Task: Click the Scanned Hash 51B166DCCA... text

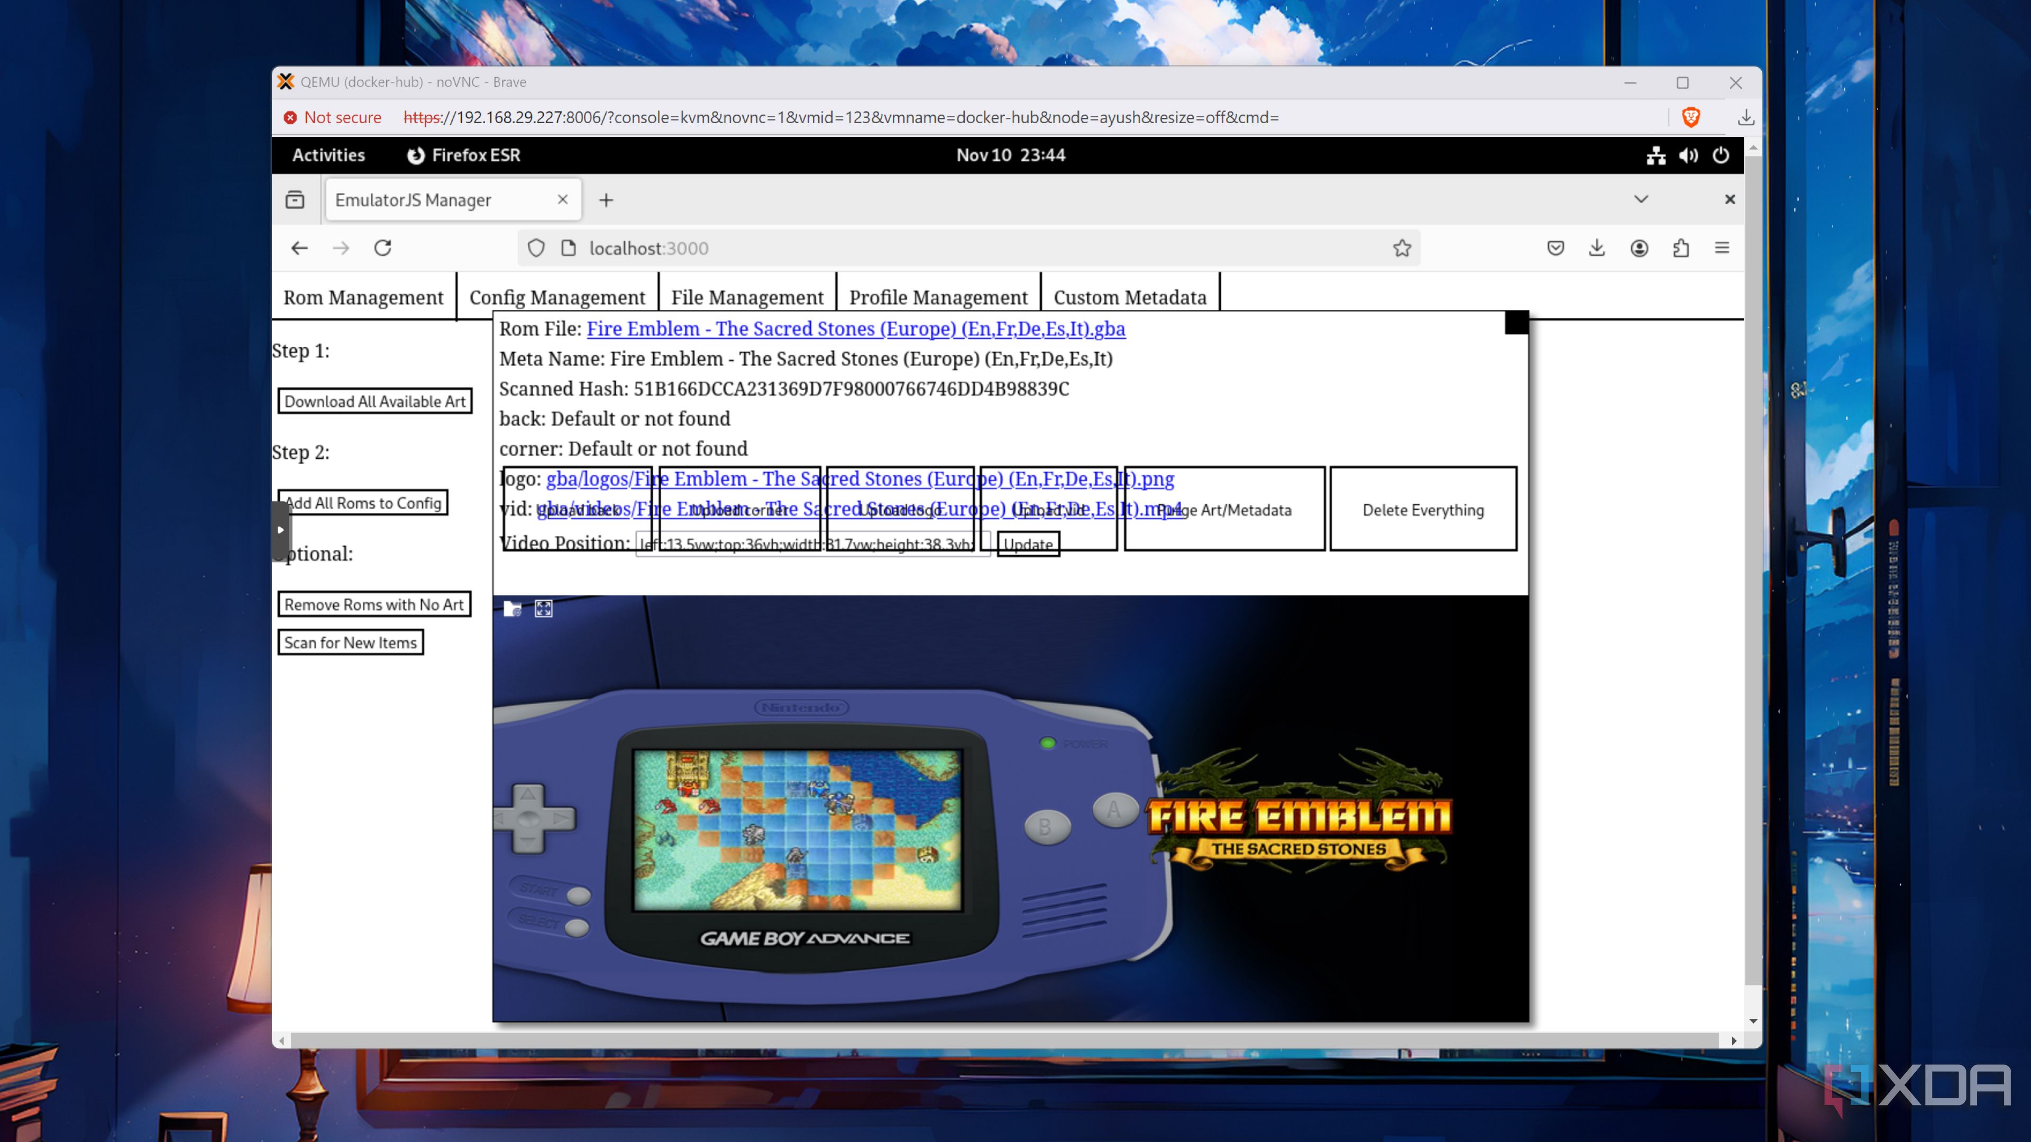Action: coord(784,389)
